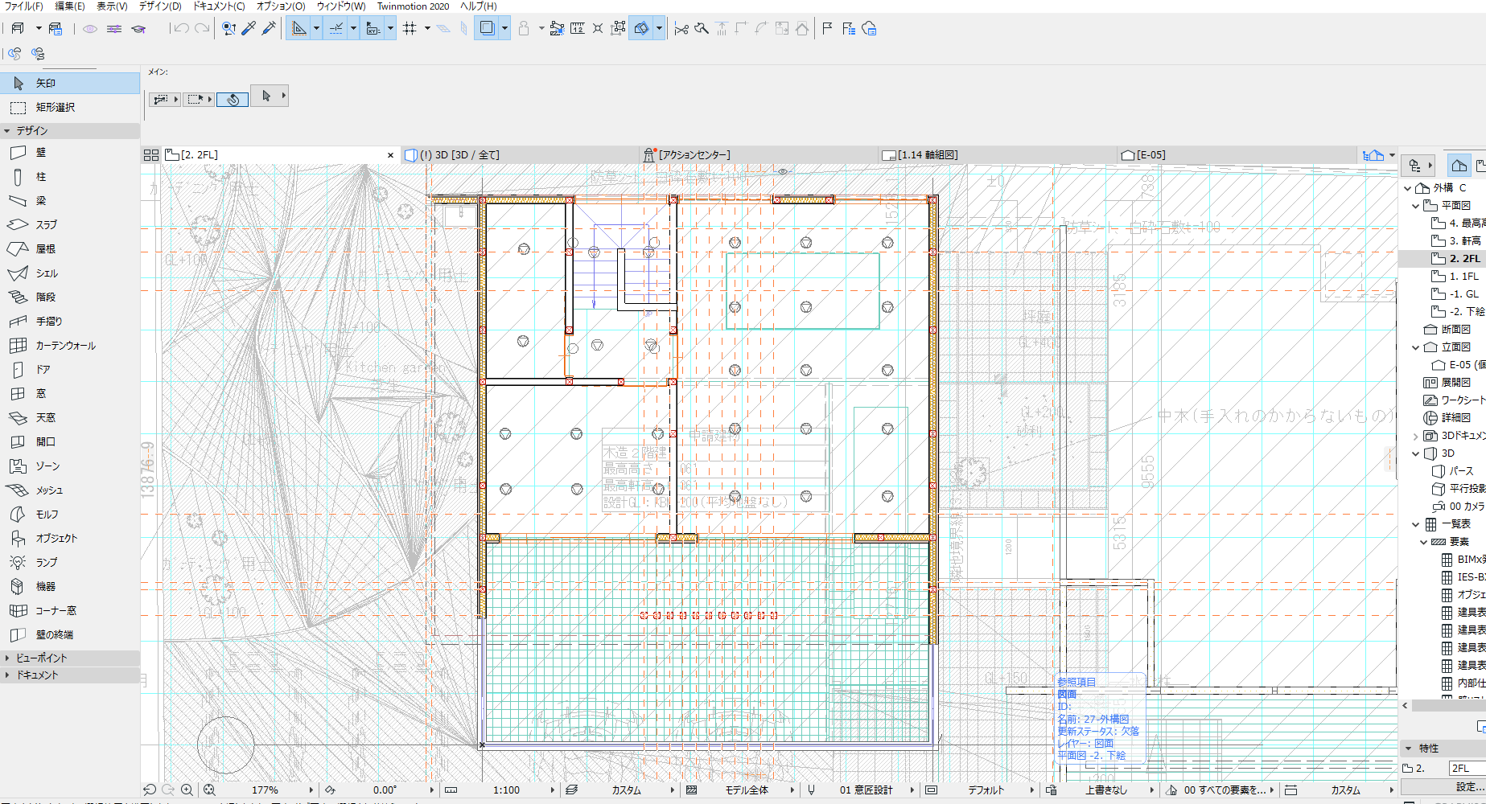This screenshot has height=804, width=1486.
Task: Click the syringe inject parameters icon
Action: pyautogui.click(x=269, y=29)
